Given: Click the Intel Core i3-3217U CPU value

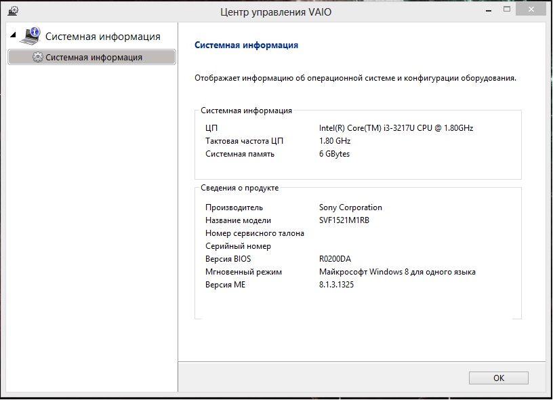Looking at the screenshot, I should 396,128.
